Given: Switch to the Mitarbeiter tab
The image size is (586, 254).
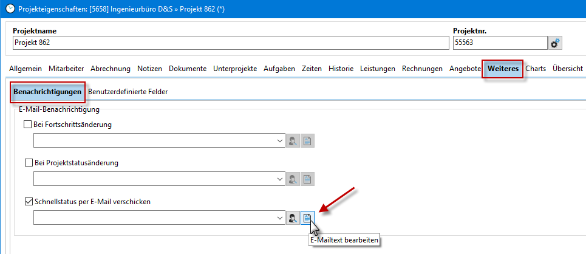Looking at the screenshot, I should coord(66,69).
